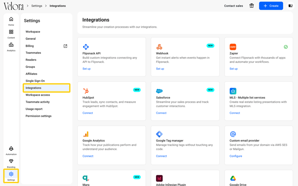Click the green connected checkmark on Zapier card
The width and height of the screenshot is (298, 186).
coord(286,47)
